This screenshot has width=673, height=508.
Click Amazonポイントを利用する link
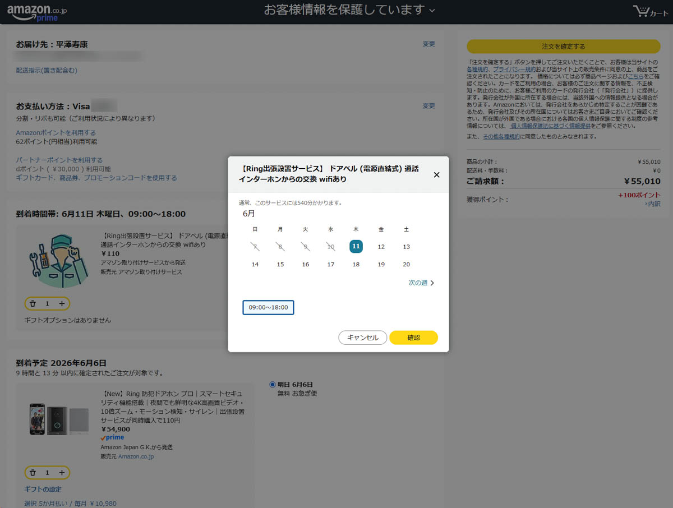click(56, 132)
